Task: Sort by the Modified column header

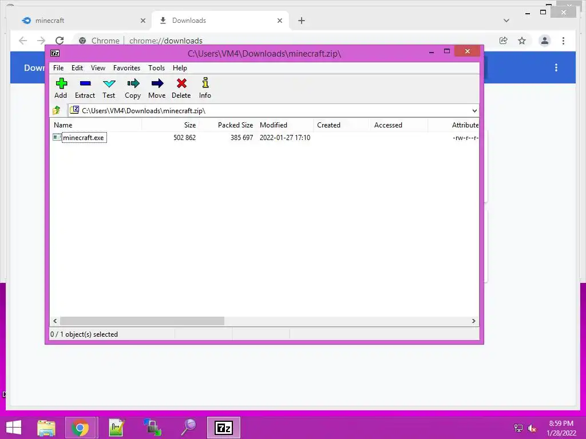Action: (x=285, y=125)
